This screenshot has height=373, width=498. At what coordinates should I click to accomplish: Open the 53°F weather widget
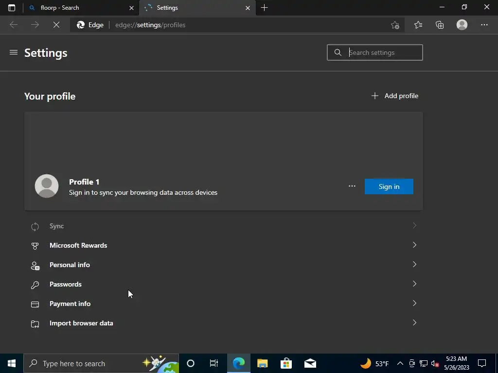pyautogui.click(x=374, y=363)
